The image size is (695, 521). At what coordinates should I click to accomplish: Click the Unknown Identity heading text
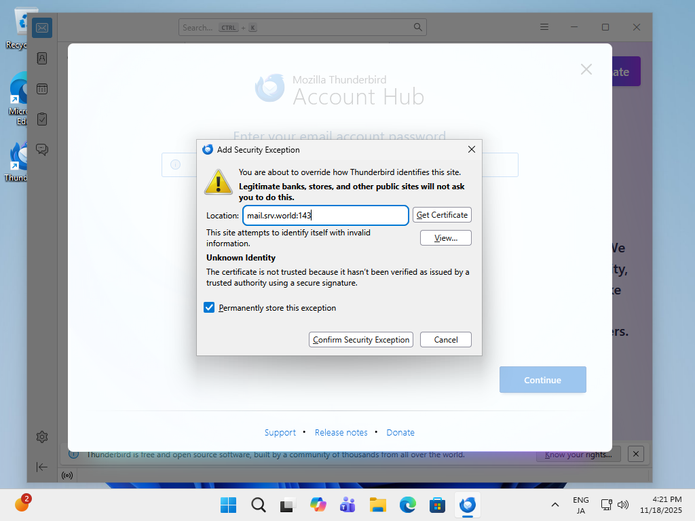(241, 258)
